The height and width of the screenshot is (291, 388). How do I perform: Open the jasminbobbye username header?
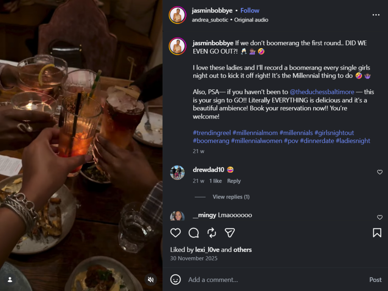pyautogui.click(x=212, y=10)
